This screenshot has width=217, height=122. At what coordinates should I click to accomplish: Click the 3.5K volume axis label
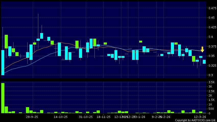tap(211, 82)
